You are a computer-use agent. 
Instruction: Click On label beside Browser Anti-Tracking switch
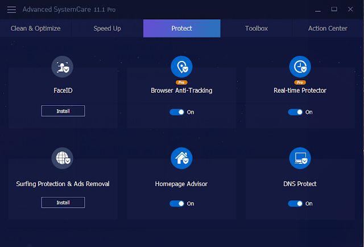191,112
